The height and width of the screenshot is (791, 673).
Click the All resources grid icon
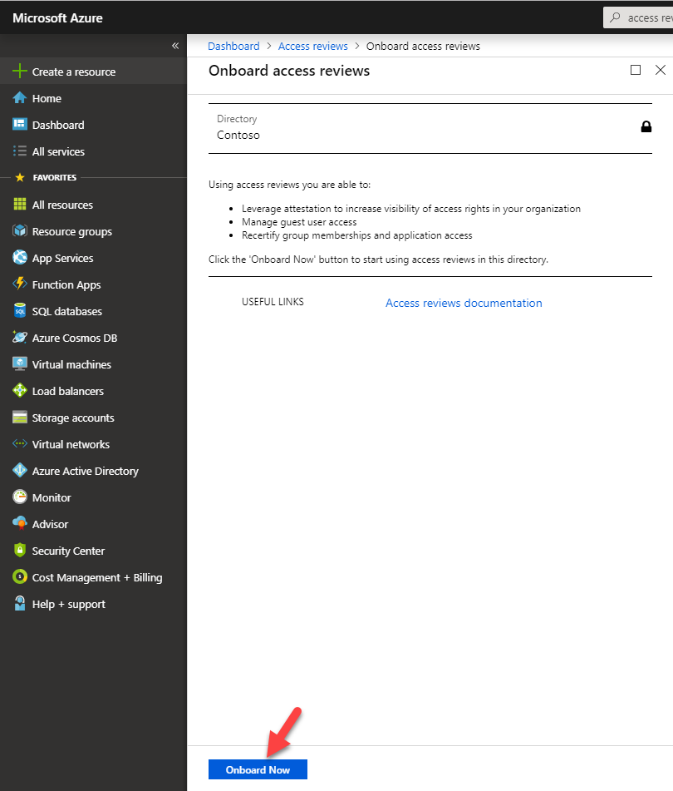click(x=20, y=205)
